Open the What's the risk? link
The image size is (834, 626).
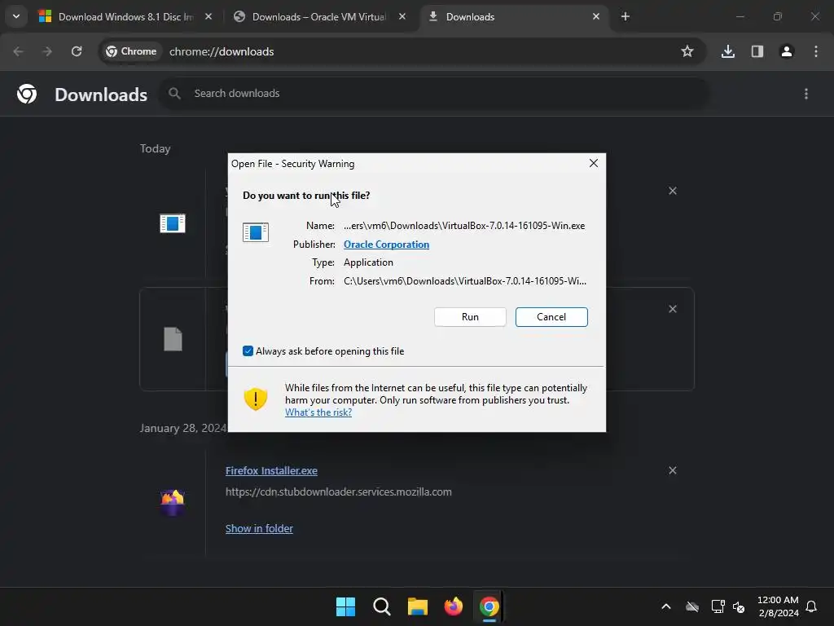318,412
